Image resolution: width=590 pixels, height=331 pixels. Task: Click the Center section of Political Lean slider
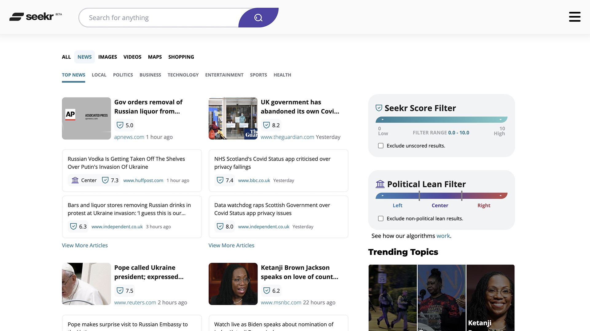440,196
